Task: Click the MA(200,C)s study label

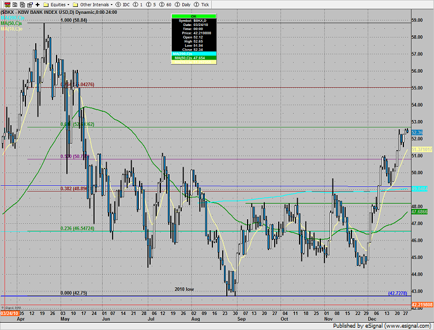Action: pos(12,18)
